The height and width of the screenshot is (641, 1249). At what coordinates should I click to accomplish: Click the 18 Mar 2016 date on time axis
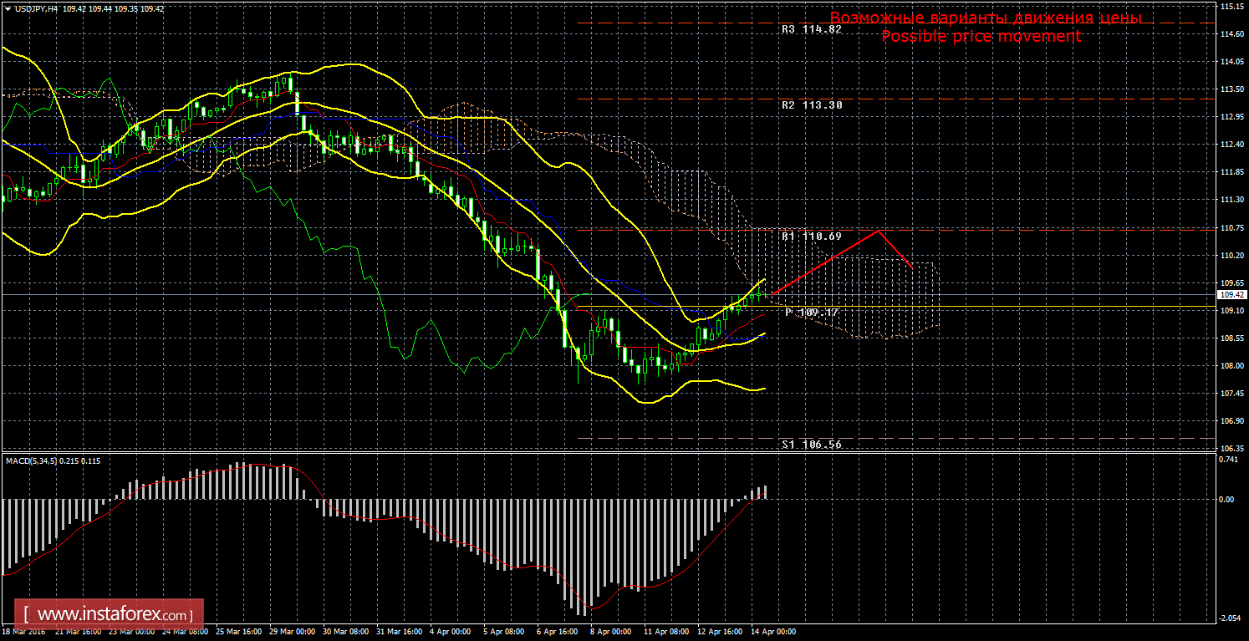[x=25, y=632]
